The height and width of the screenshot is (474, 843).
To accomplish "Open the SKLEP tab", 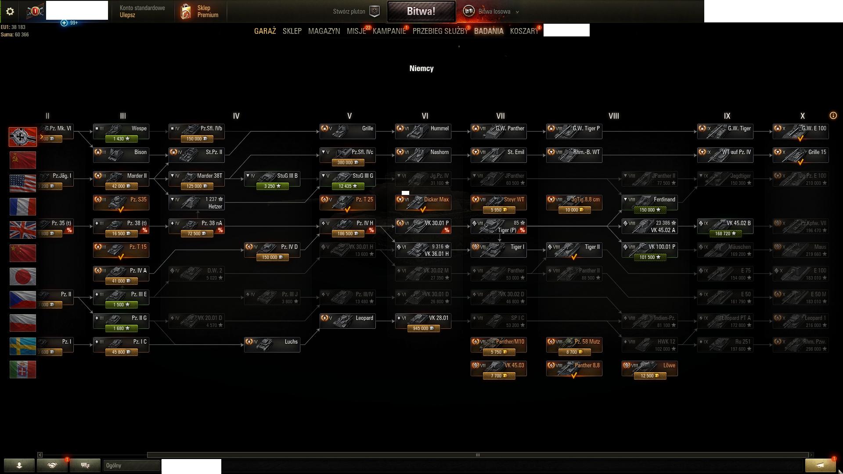I will tap(292, 31).
